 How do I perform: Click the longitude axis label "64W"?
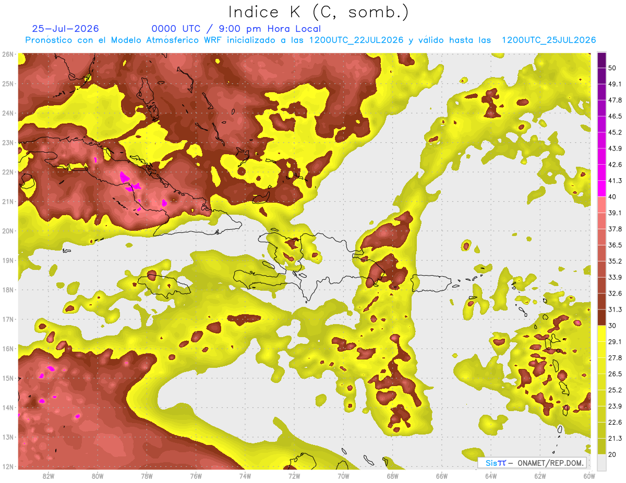click(491, 476)
